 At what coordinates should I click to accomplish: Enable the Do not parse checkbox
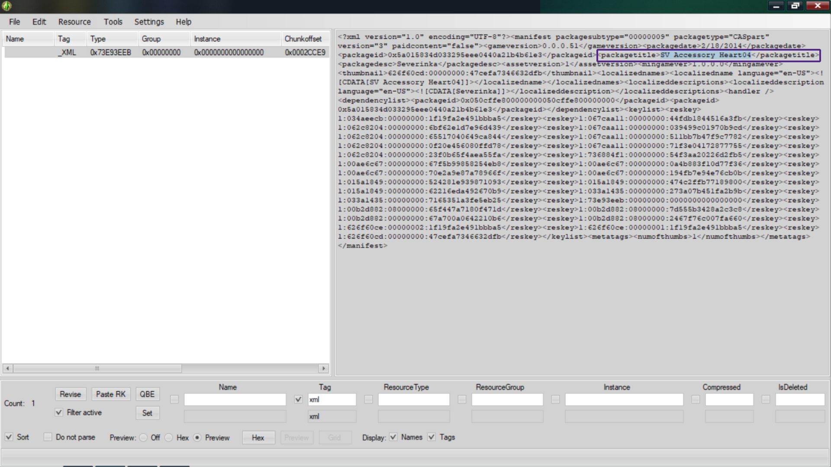[x=48, y=437]
